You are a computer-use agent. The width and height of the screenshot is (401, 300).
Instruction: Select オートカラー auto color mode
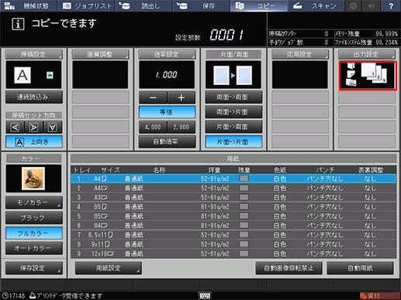point(34,248)
